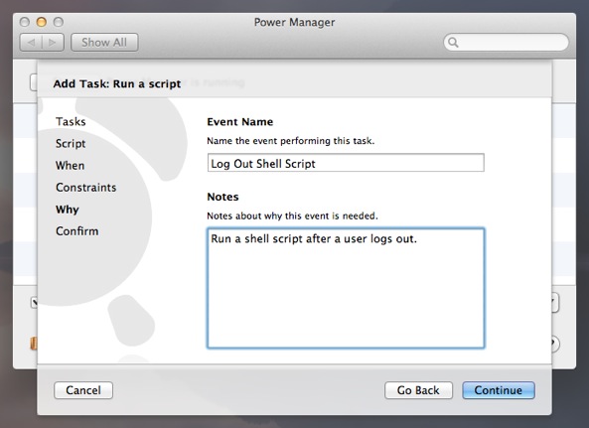Click inside the Notes text area
The image size is (589, 428).
[346, 288]
